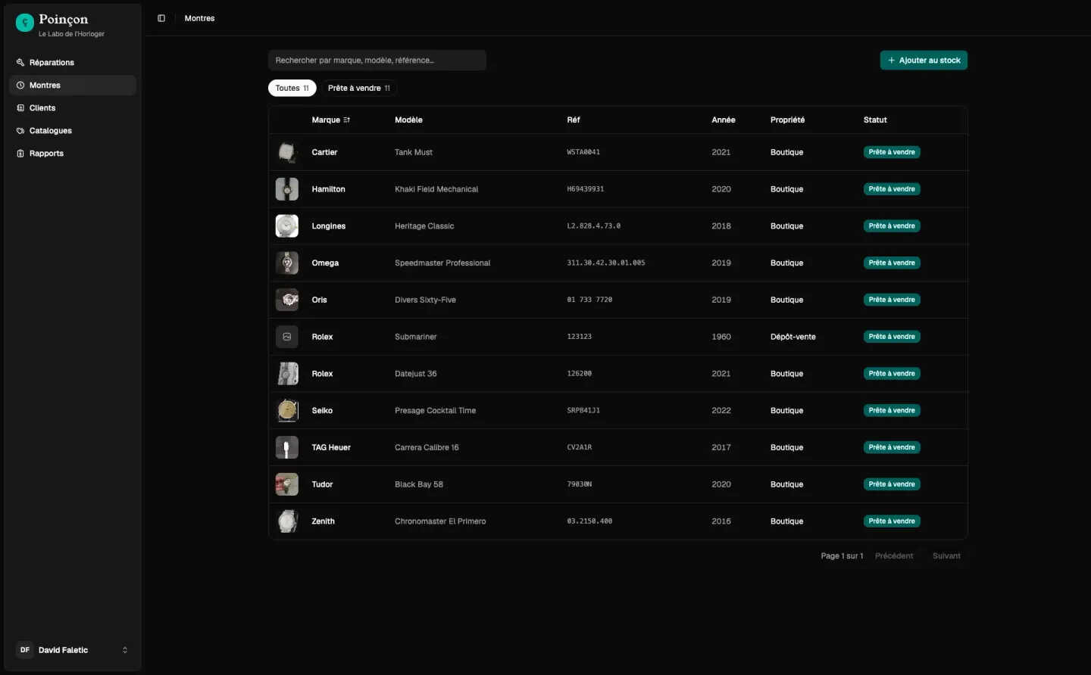Click the Réf column header
This screenshot has width=1091, height=675.
574,120
